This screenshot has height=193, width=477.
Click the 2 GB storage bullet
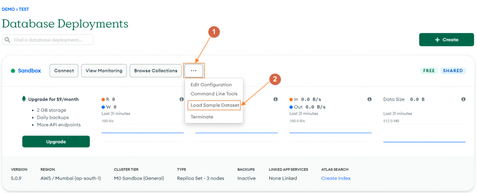pyautogui.click(x=51, y=110)
